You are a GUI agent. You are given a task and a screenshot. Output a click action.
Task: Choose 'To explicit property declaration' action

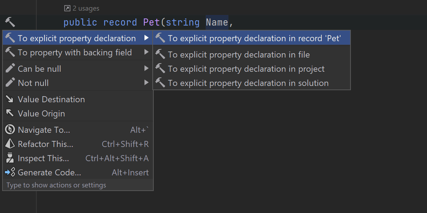pos(78,38)
